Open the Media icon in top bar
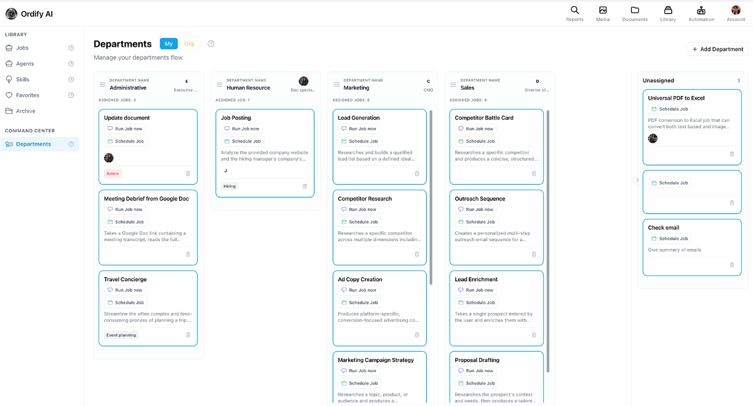753x406 pixels. (x=603, y=11)
